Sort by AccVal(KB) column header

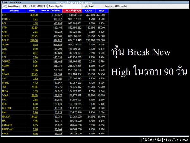72,11
